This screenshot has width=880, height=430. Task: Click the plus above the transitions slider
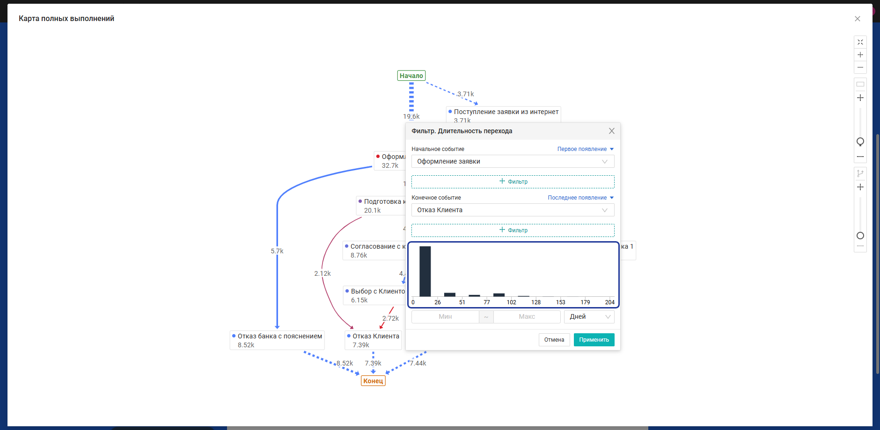[860, 187]
